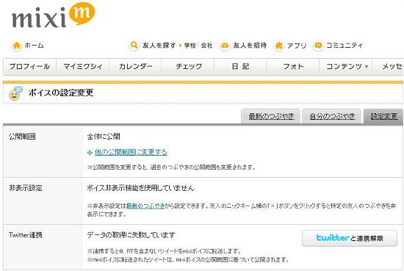This screenshot has width=404, height=271.
Task: Click the ボイス非表示機能を使用していません text
Action: [x=140, y=188]
